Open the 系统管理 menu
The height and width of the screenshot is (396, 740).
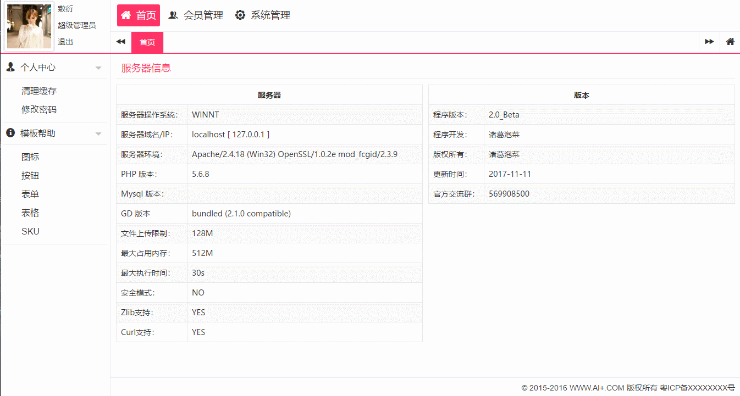coord(270,15)
